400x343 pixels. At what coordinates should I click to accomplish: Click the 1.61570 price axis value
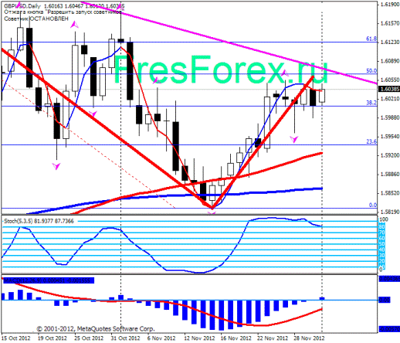[x=390, y=23]
